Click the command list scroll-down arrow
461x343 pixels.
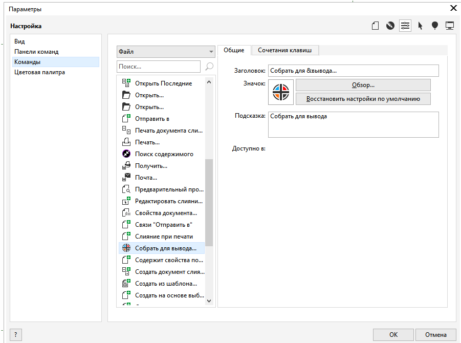pos(209,301)
